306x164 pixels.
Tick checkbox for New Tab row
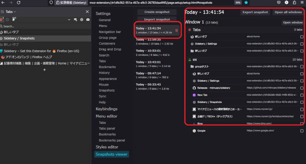(302, 95)
